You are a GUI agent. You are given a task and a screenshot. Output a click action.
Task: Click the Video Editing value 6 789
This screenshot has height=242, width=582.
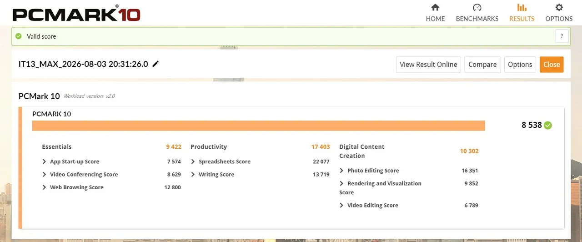(x=471, y=205)
